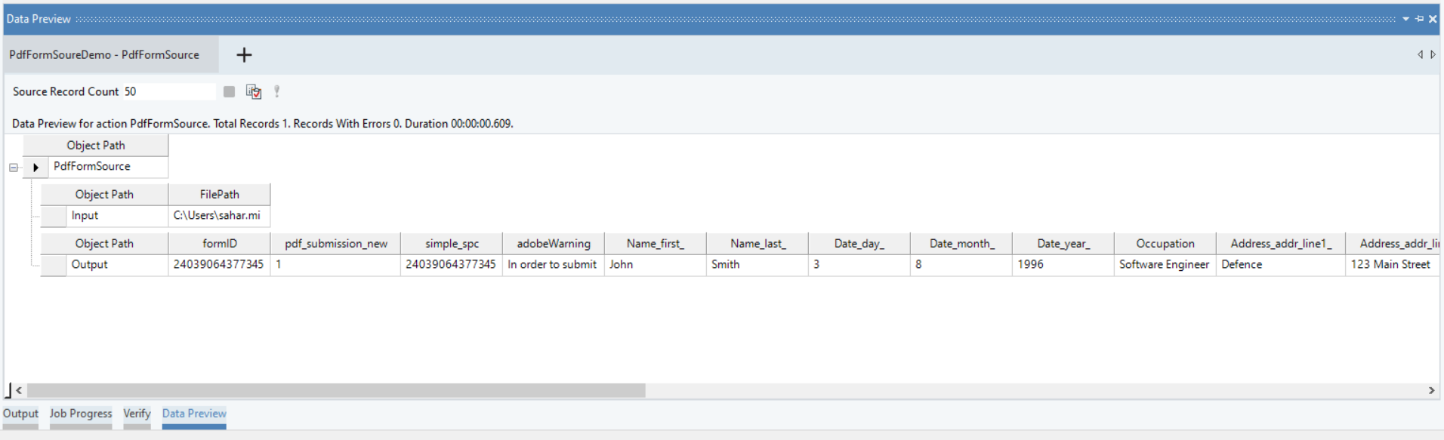
Task: Click the Source Record Count input field
Action: [x=169, y=91]
